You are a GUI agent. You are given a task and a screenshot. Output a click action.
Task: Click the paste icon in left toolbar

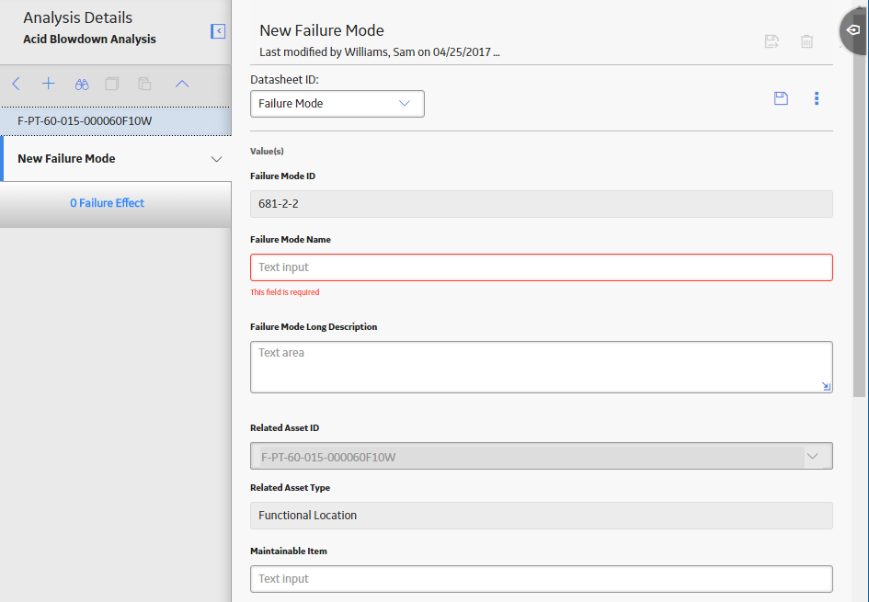144,85
